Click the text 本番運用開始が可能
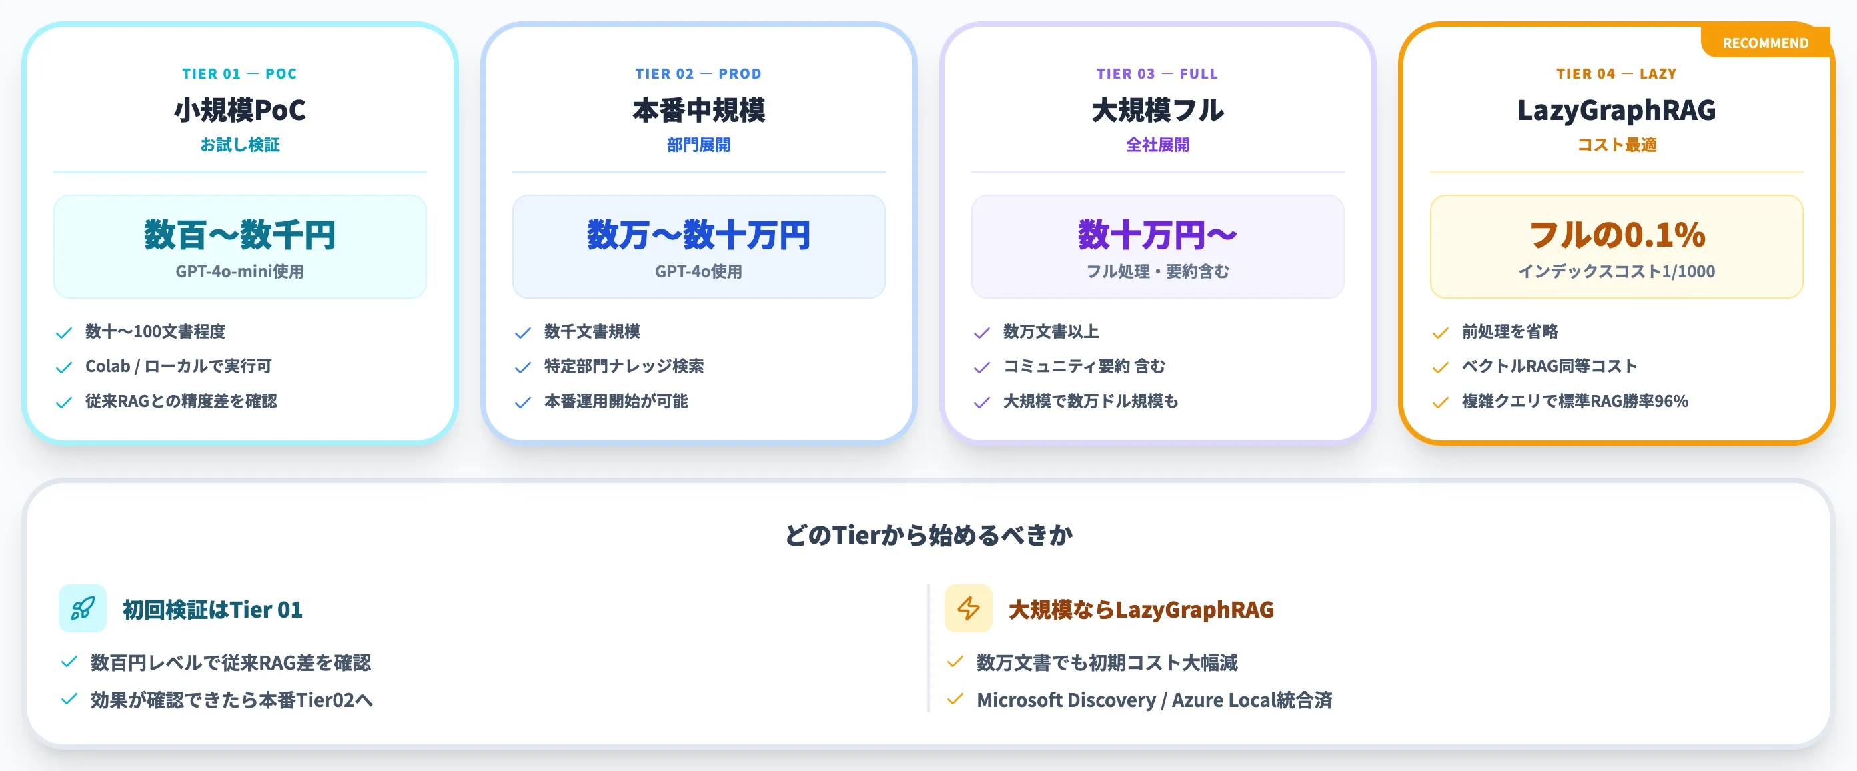Image resolution: width=1857 pixels, height=771 pixels. click(x=616, y=402)
